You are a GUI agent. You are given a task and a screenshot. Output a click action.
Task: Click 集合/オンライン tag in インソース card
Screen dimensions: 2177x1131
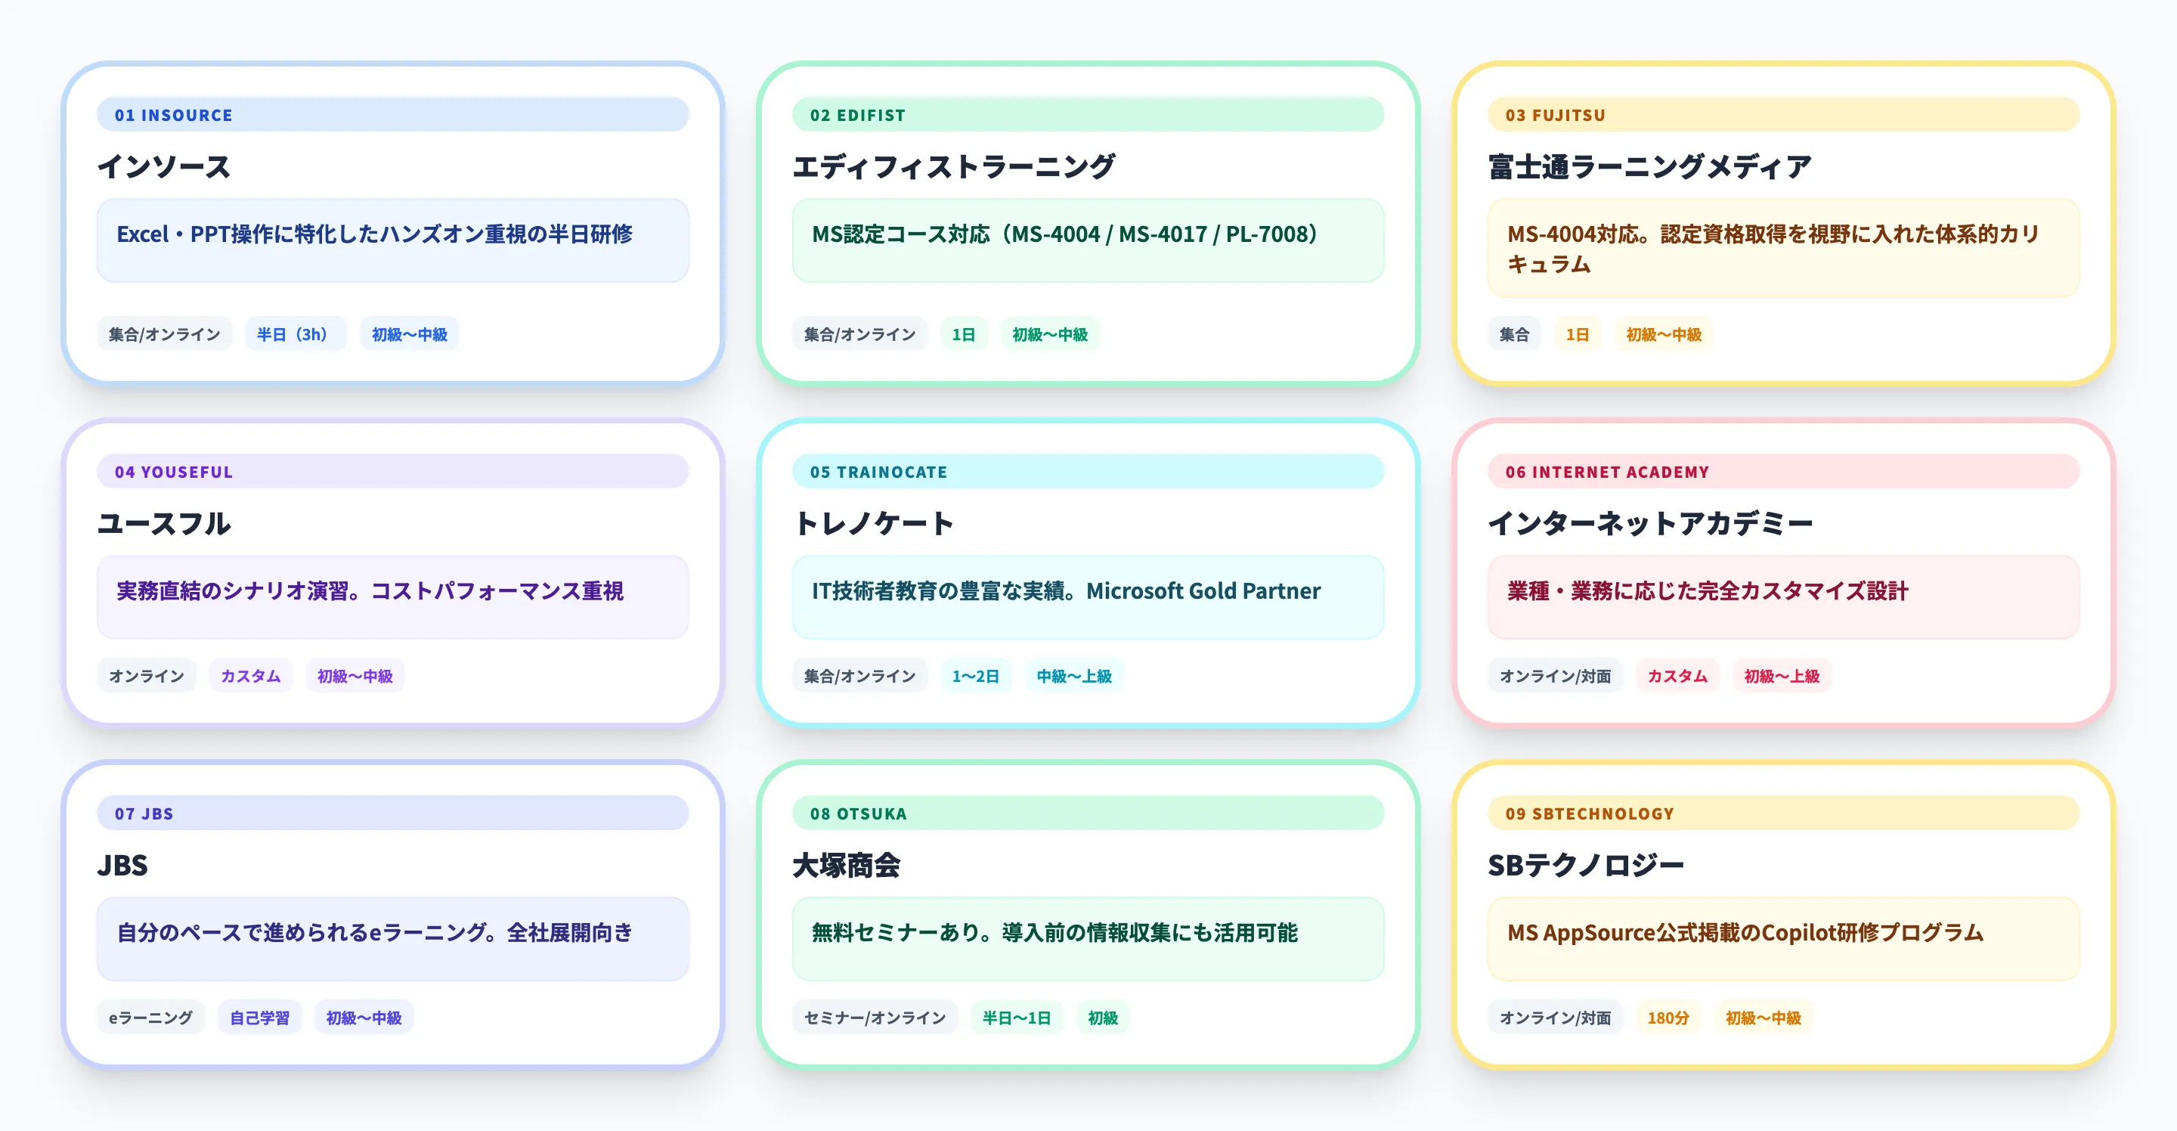(165, 334)
